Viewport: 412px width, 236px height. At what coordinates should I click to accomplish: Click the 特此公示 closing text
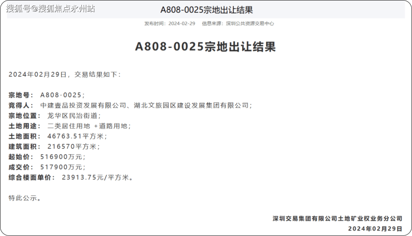click(x=25, y=198)
